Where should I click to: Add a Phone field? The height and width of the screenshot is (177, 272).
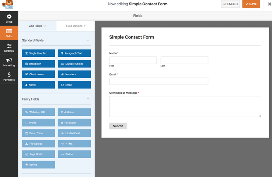(38, 123)
